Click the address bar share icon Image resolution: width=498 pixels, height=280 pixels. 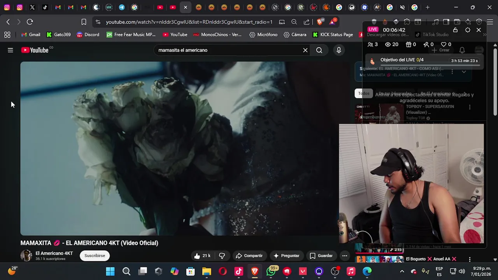(x=307, y=22)
